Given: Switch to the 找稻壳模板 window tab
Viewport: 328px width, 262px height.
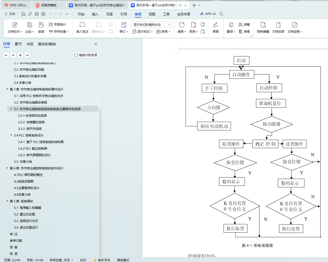Looking at the screenshot, I should coord(49,5).
